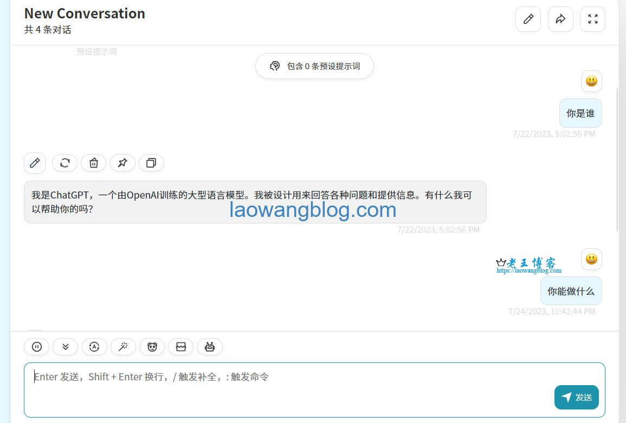Image resolution: width=626 pixels, height=423 pixels.
Task: Focus the message input text box
Action: tap(314, 390)
